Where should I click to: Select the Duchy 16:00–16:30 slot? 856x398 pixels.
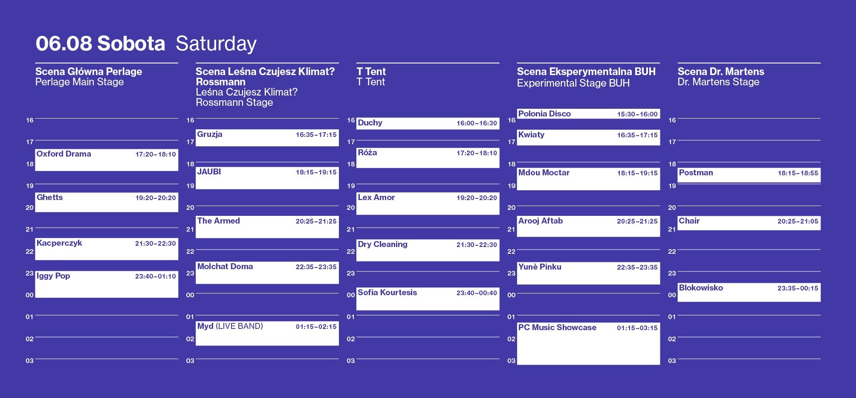pyautogui.click(x=428, y=123)
